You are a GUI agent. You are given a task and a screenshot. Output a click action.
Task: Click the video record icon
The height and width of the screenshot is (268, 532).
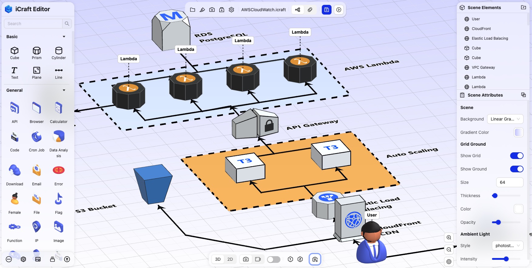pyautogui.click(x=258, y=259)
